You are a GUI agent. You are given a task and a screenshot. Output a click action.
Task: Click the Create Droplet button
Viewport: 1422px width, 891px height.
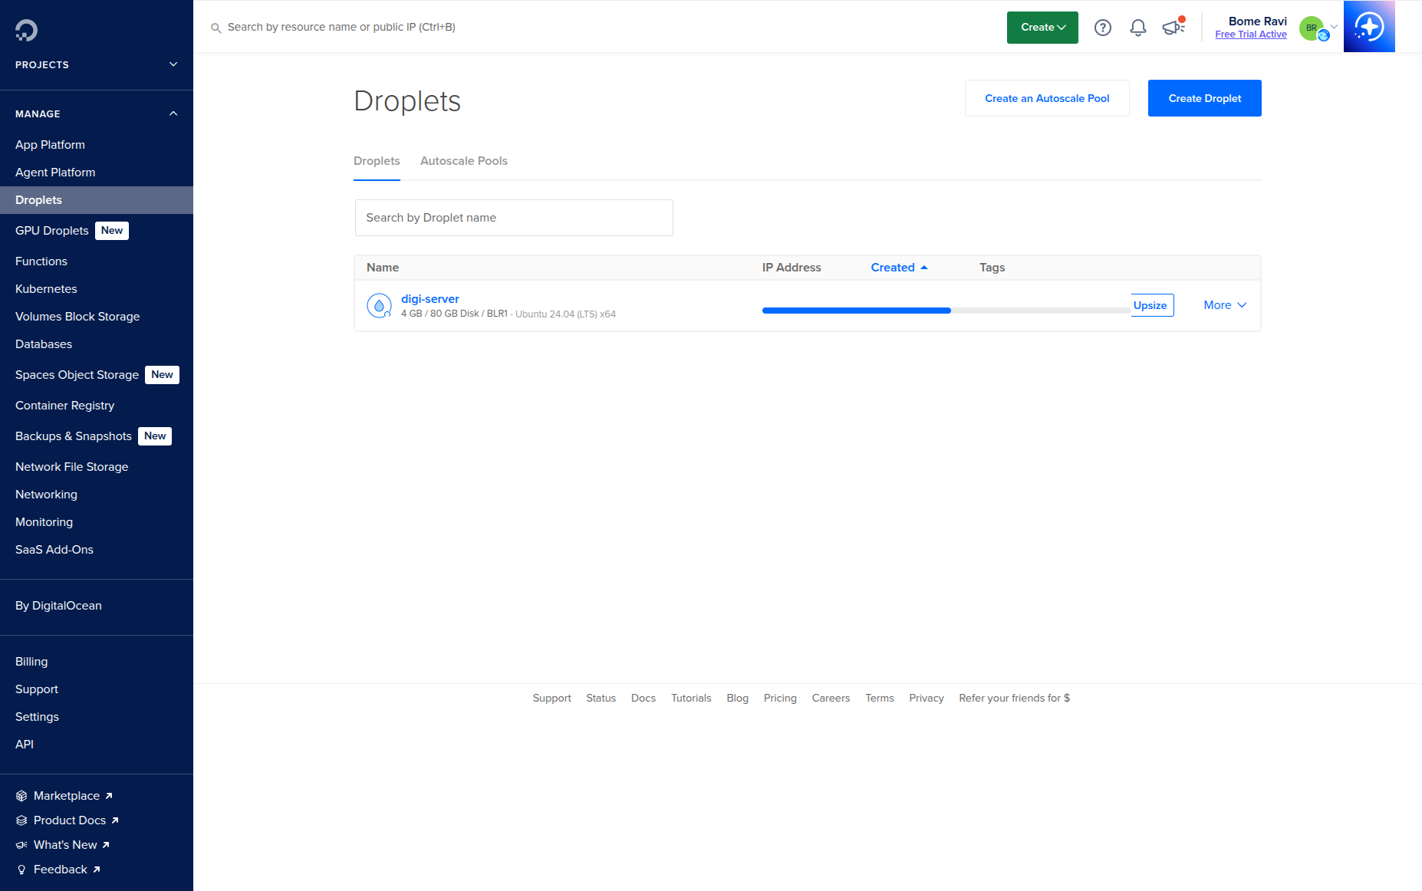coord(1204,98)
